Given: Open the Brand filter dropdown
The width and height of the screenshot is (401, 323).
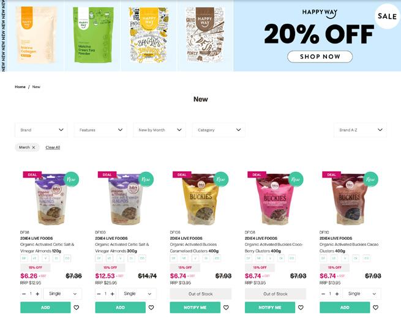Looking at the screenshot, I should click(41, 130).
